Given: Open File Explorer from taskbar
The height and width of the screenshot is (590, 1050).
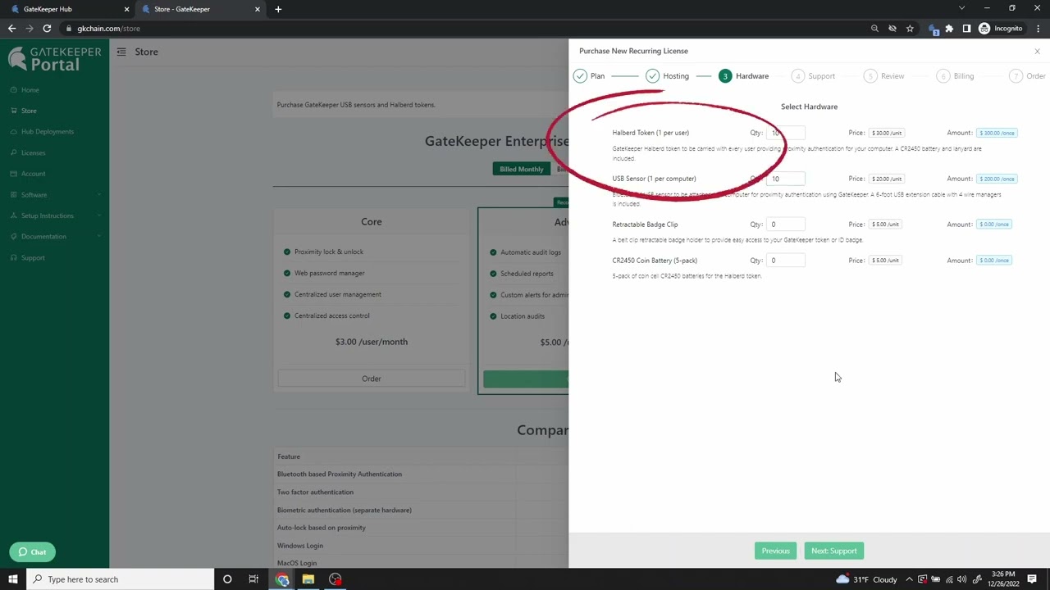Looking at the screenshot, I should coord(308,579).
